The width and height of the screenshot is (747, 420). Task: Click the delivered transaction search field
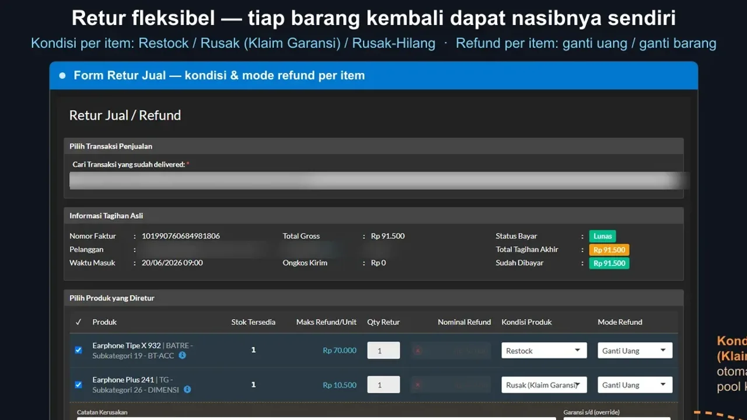pos(376,180)
